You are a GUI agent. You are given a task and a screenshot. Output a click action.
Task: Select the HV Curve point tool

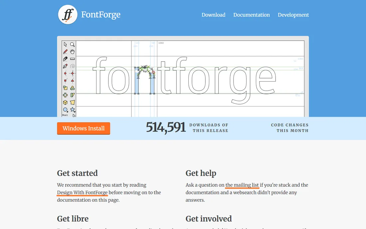tap(72, 73)
